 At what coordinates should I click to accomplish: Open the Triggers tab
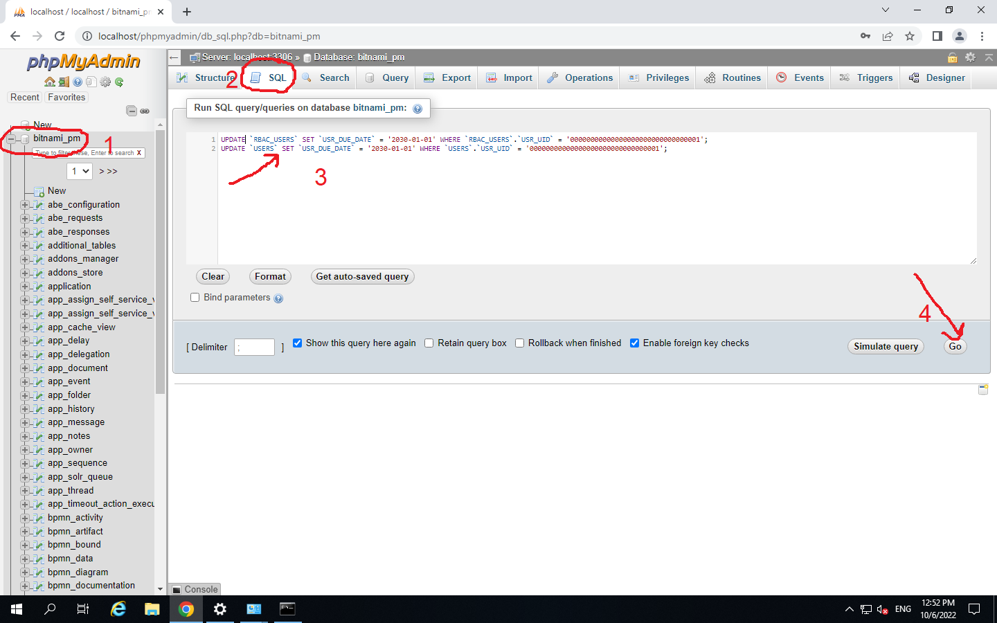click(x=866, y=78)
